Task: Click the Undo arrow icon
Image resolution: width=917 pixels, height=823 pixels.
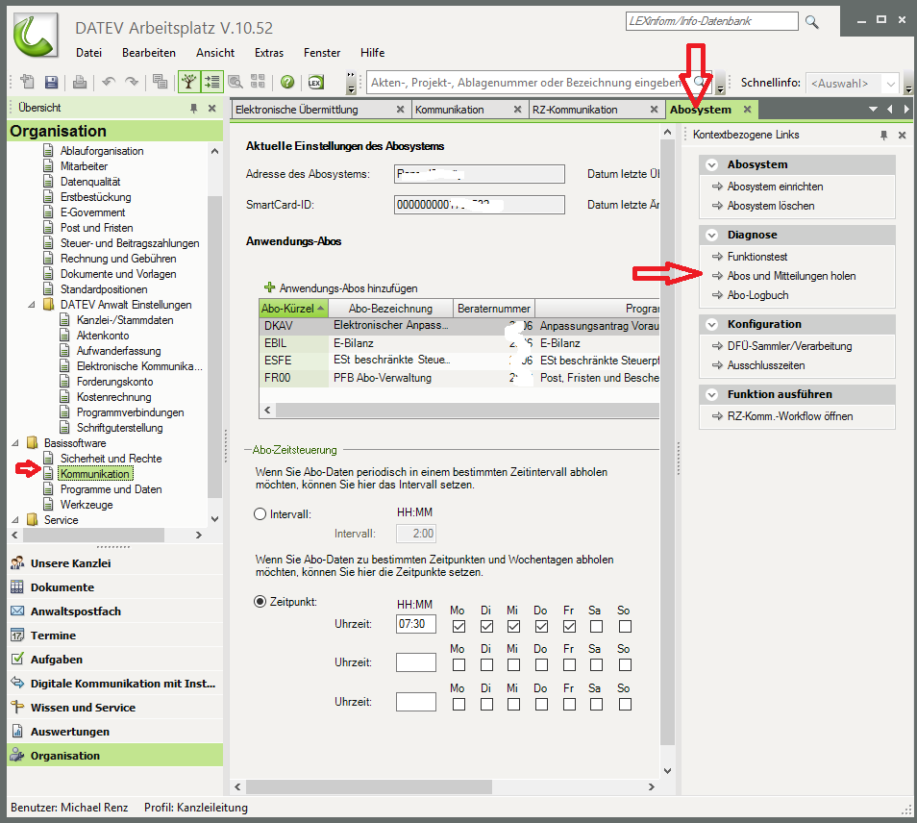Action: point(108,83)
